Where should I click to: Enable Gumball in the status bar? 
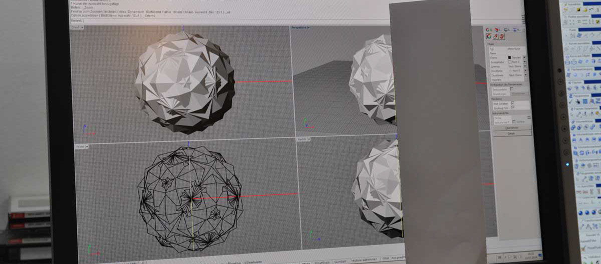pyautogui.click(x=341, y=261)
